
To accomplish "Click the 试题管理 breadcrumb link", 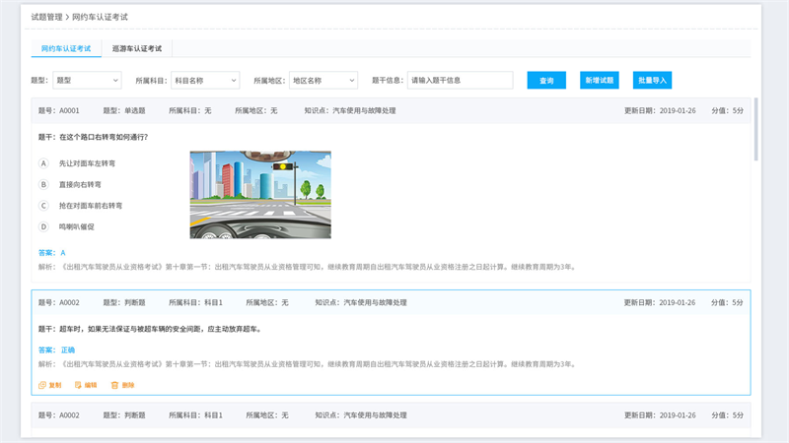I will pos(45,17).
